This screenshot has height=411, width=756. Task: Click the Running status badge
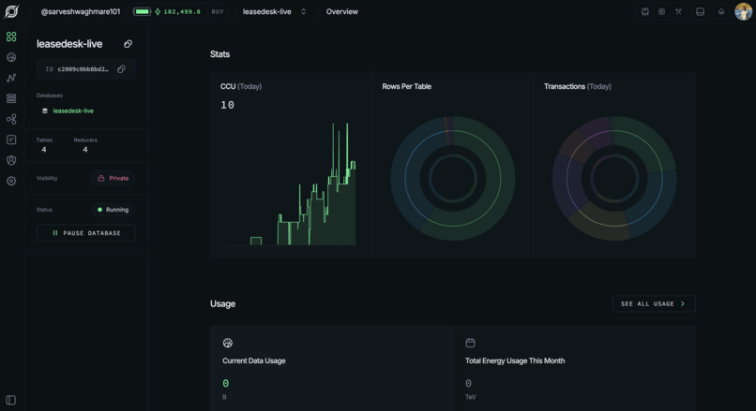113,210
